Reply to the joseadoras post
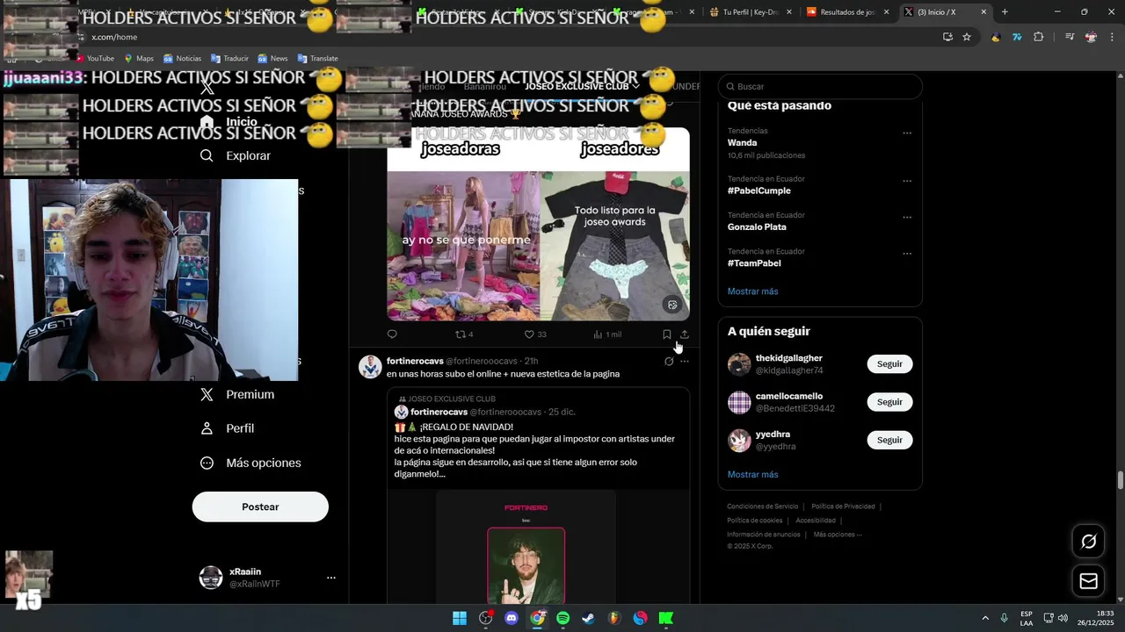Image resolution: width=1125 pixels, height=632 pixels. click(x=392, y=334)
